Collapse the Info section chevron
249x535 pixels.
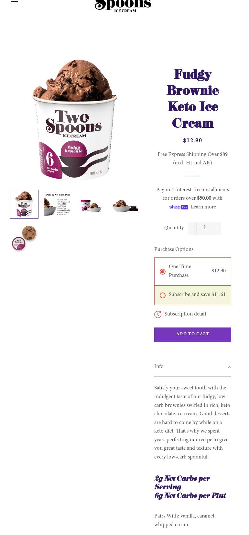pyautogui.click(x=229, y=367)
